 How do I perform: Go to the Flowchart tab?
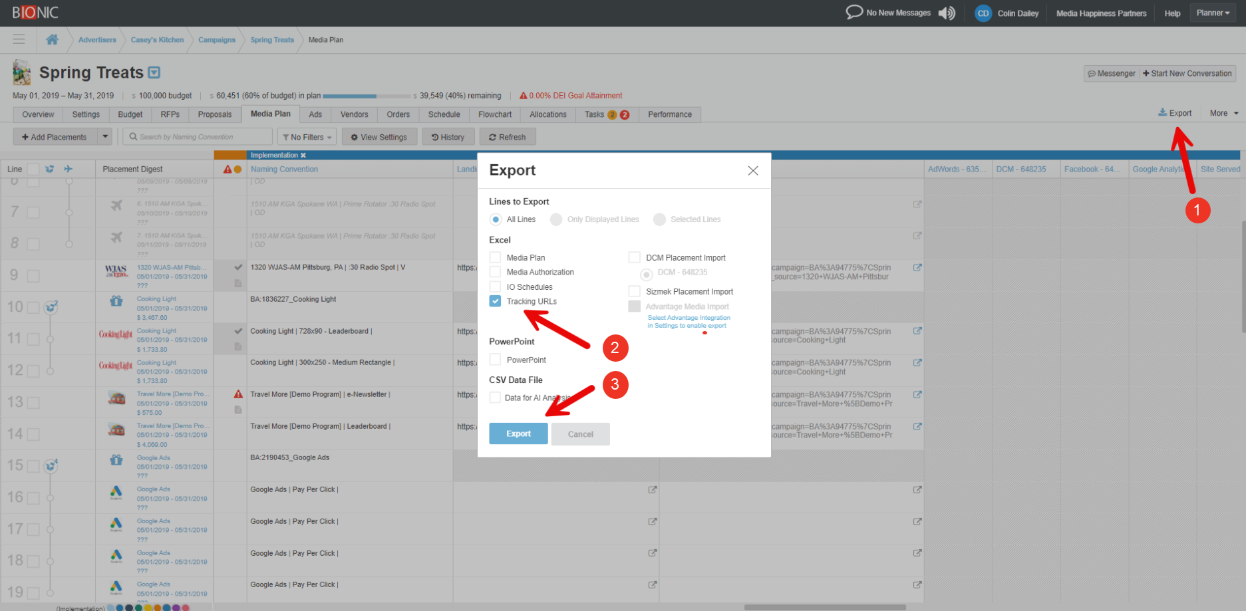[495, 114]
